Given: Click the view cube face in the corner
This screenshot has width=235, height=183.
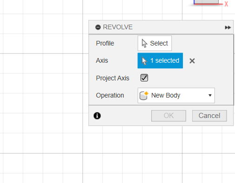Looking at the screenshot, I should [x=206, y=1].
